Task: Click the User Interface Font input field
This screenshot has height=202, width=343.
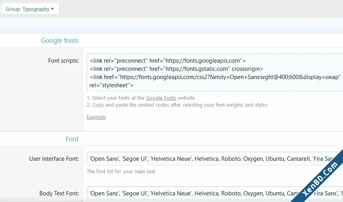Action: click(215, 159)
